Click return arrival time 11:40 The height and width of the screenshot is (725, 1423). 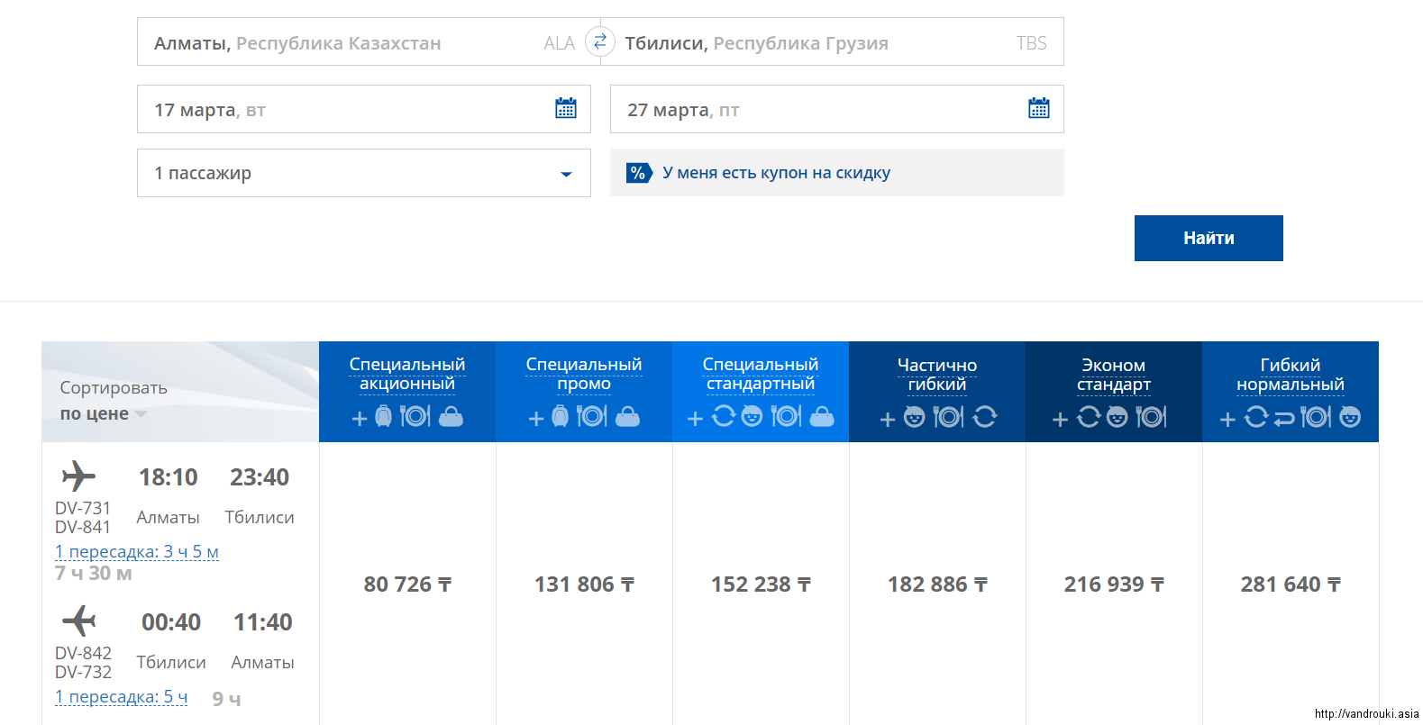(x=263, y=622)
